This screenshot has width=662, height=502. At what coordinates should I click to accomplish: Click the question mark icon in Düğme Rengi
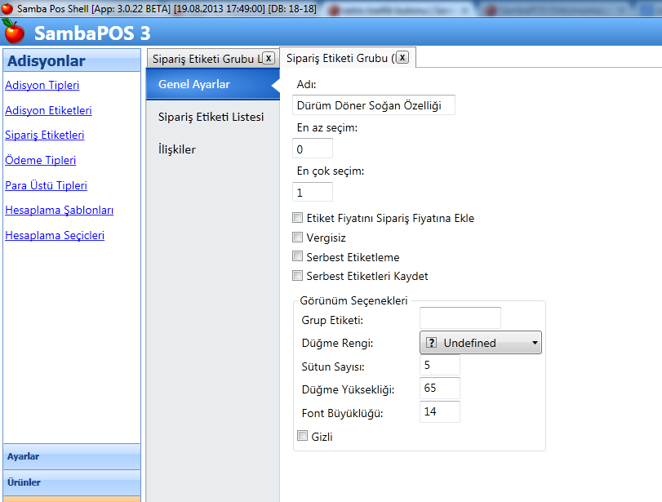tap(432, 343)
